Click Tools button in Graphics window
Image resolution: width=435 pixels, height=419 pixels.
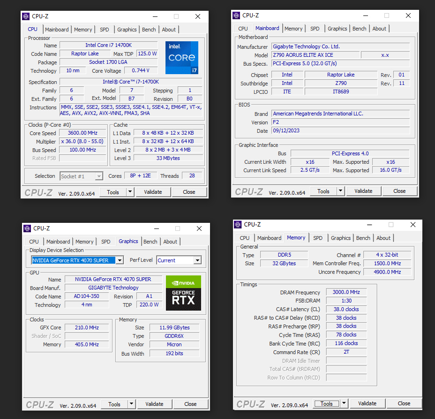pos(114,404)
